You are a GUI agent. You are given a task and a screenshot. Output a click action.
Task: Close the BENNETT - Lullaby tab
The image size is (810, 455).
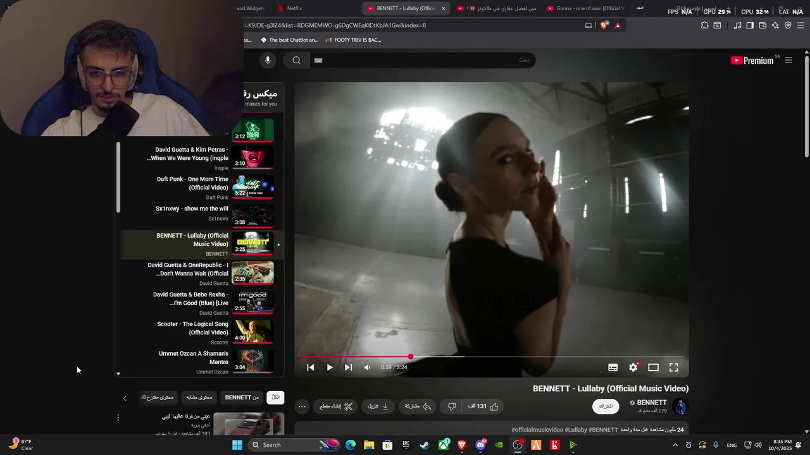[x=443, y=8]
